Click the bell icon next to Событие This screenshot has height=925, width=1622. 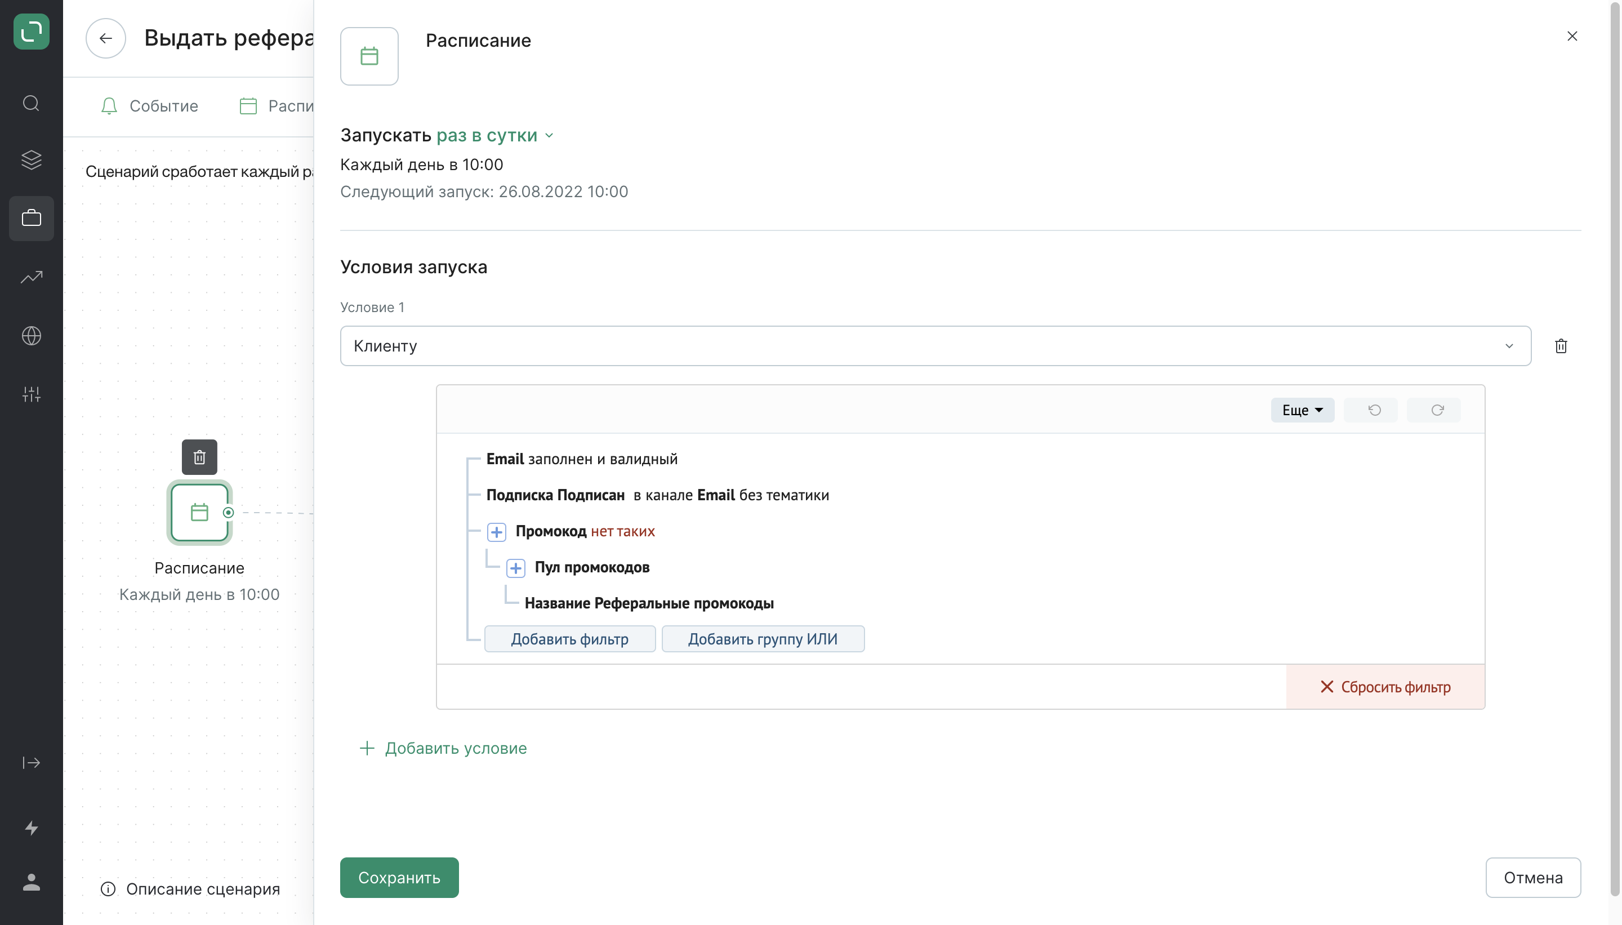pyautogui.click(x=109, y=105)
